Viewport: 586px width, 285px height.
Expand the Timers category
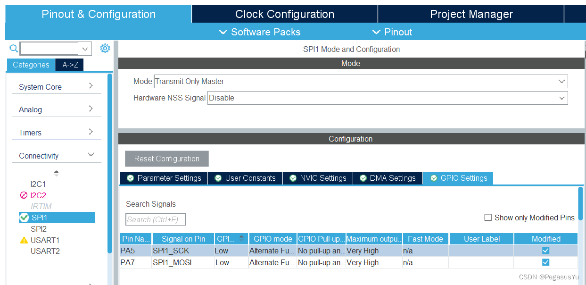pos(57,133)
